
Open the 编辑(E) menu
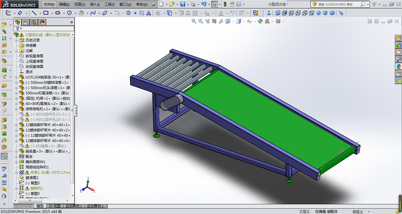tap(64, 4)
